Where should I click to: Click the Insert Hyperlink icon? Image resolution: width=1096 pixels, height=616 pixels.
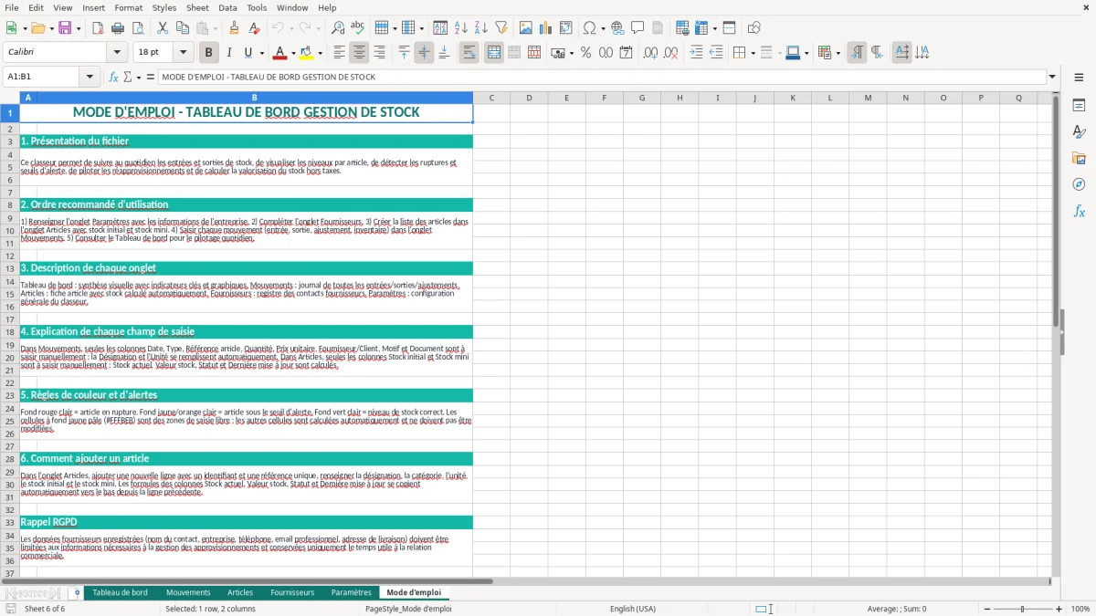(617, 28)
